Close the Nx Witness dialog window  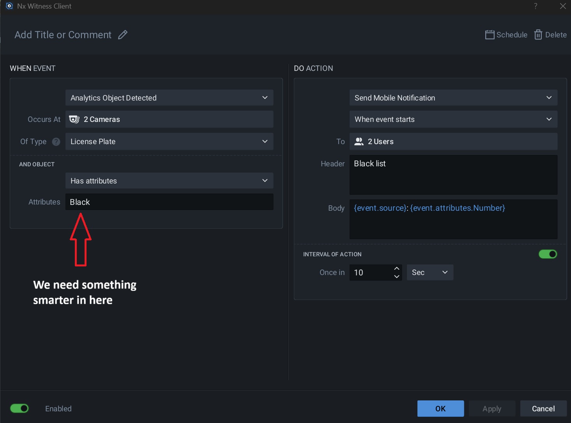tap(563, 6)
